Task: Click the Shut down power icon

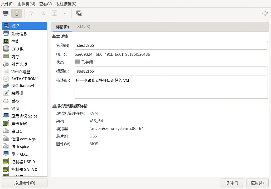Action: pyautogui.click(x=55, y=13)
